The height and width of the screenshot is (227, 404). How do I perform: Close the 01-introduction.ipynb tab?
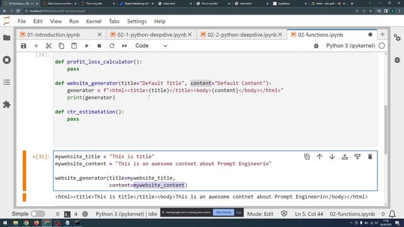point(100,35)
